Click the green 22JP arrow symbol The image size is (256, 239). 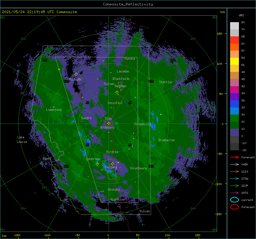(x=234, y=186)
